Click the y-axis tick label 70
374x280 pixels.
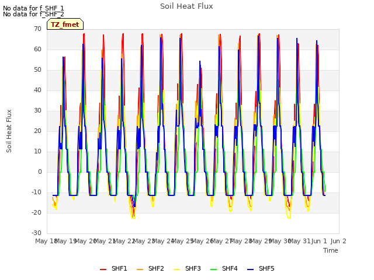[x=37, y=29]
